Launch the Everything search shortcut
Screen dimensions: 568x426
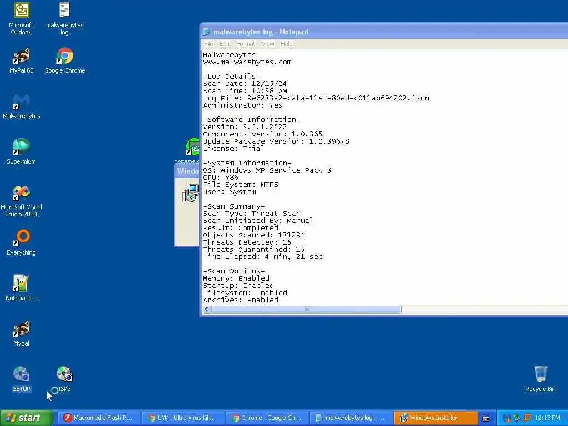[21, 243]
